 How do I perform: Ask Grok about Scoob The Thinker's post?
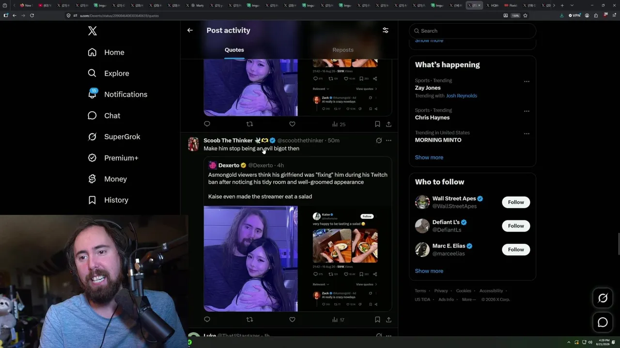coord(379,141)
